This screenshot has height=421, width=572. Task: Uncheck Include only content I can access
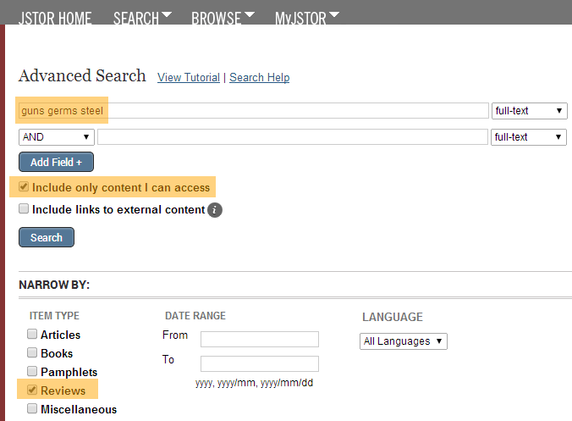pyautogui.click(x=24, y=186)
